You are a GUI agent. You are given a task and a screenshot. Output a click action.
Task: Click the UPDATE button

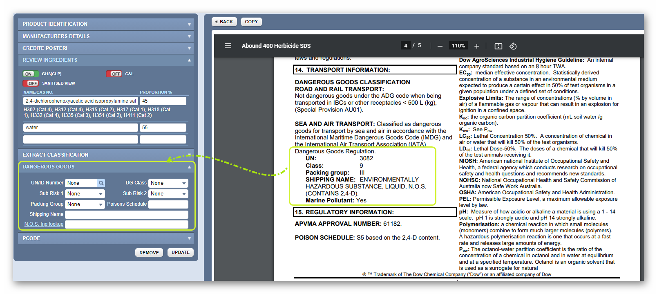point(181,252)
